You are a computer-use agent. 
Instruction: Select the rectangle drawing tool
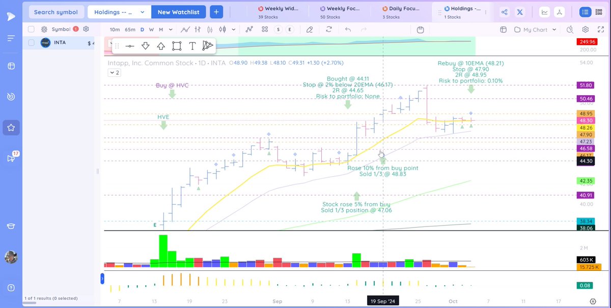point(177,46)
